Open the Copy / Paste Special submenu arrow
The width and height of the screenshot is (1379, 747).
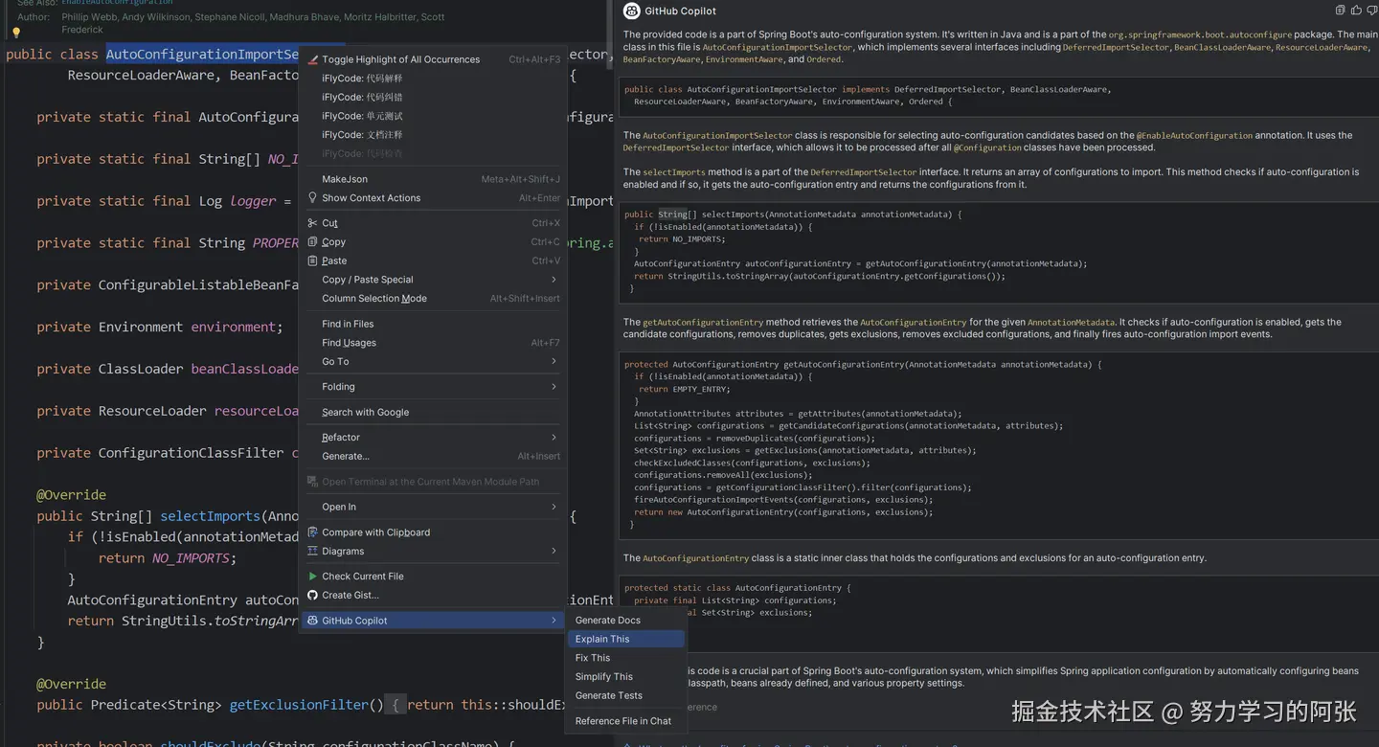point(554,280)
